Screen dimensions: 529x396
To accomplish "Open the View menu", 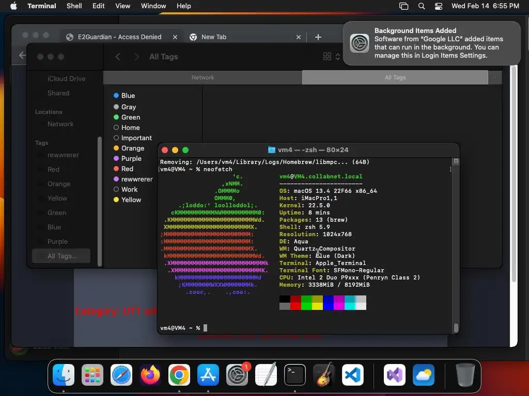I will click(123, 6).
